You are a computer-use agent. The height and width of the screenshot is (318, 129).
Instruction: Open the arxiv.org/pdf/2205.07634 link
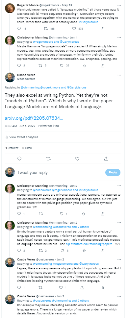[x=34, y=118]
